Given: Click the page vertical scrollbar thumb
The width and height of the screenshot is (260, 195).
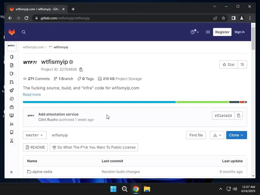Looking at the screenshot, I should [x=253, y=38].
